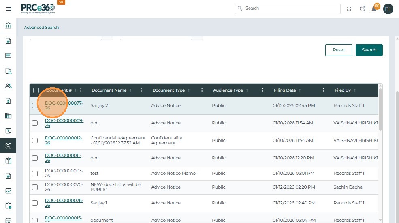Open the chat message icon in sidebar
Viewport: 399px width, 223px height.
click(x=8, y=56)
